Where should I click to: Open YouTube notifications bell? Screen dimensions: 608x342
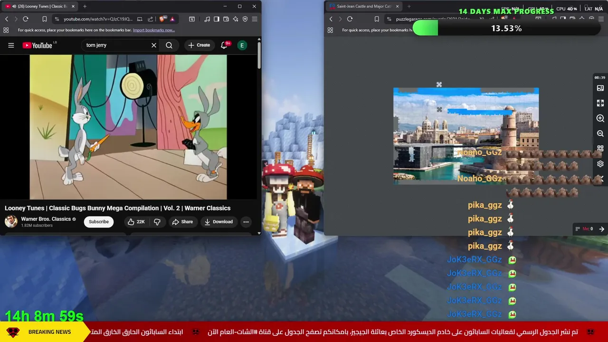point(225,45)
